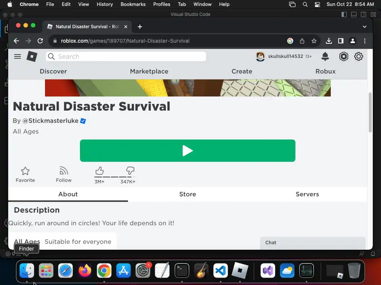The width and height of the screenshot is (381, 285).
Task: Open the History menu
Action: pos(105,4)
